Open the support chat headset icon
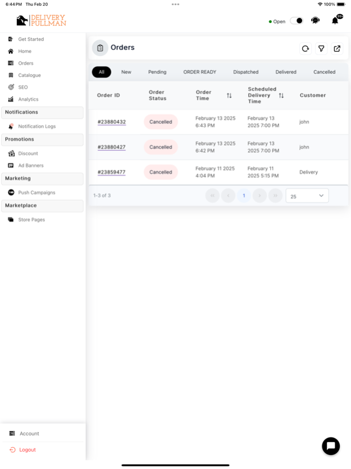The height and width of the screenshot is (469, 351). pos(315,20)
